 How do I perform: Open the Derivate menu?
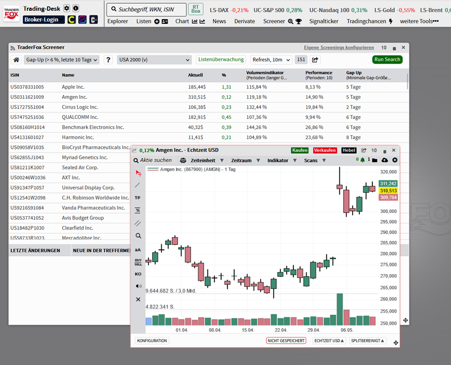(245, 21)
